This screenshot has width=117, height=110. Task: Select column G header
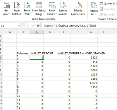(91, 32)
